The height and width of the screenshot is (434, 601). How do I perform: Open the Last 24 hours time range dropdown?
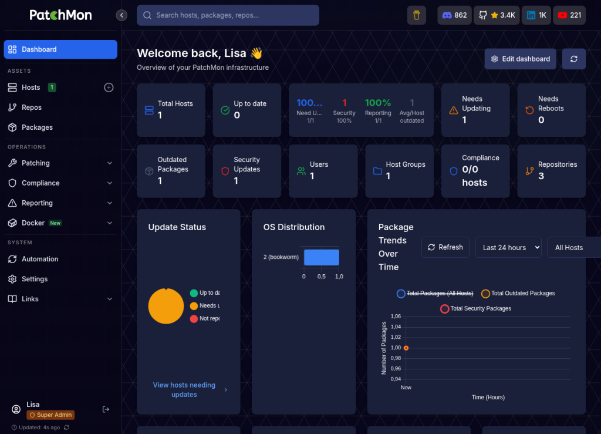tap(508, 248)
